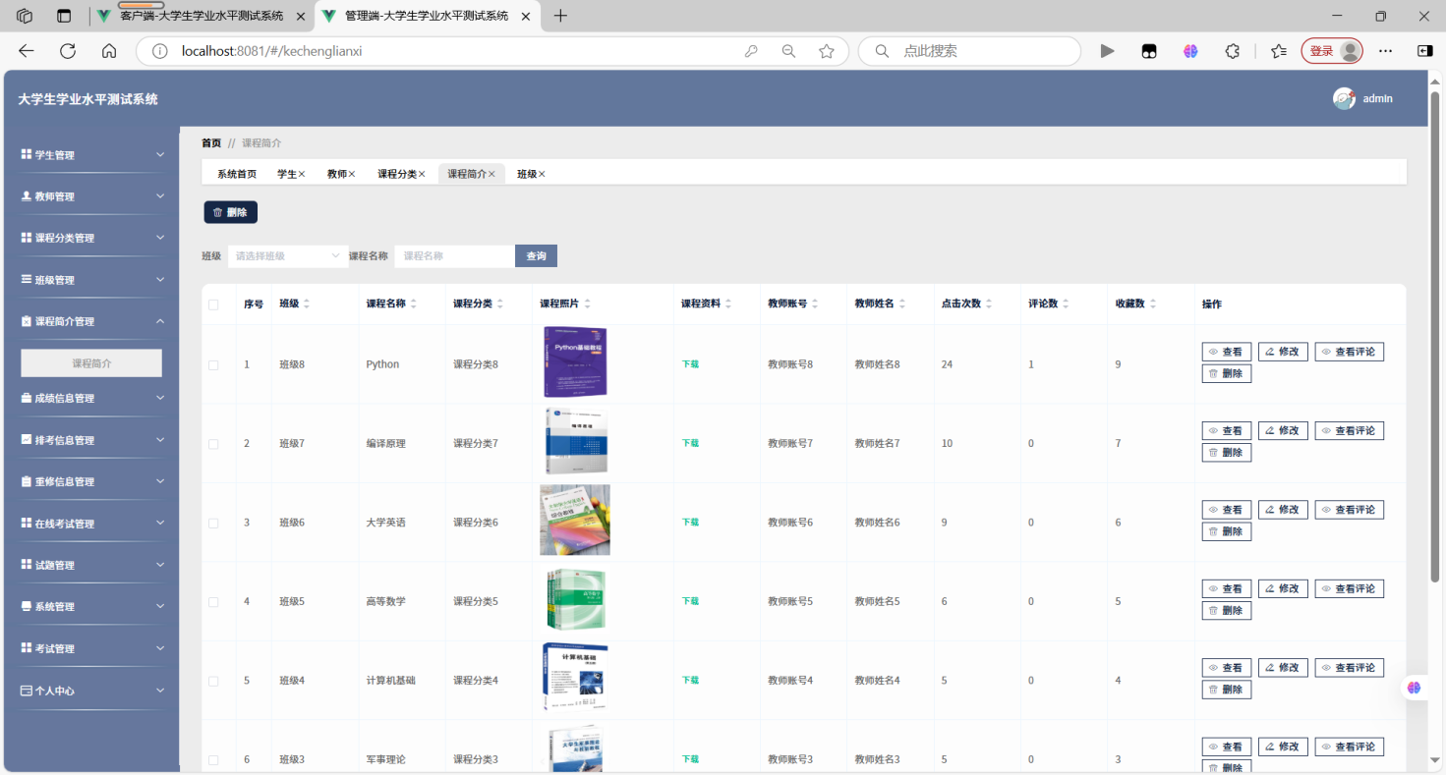
Task: Sort table by 班级 column arrows
Action: pyautogui.click(x=307, y=304)
